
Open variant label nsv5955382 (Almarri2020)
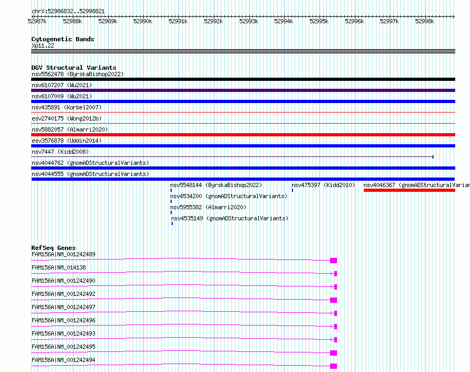pyautogui.click(x=208, y=207)
